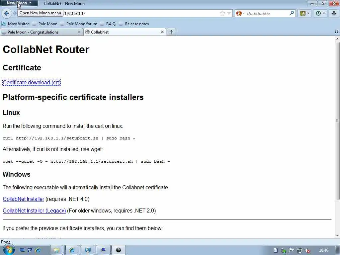This screenshot has height=255, width=340.
Task: Open the network computers taskbar button
Action: pyautogui.click(x=103, y=250)
